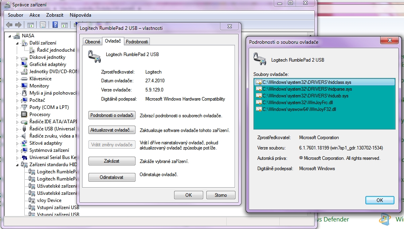Click the Správce zařízení title bar icon
The width and height of the screenshot is (404, 229).
7,5
